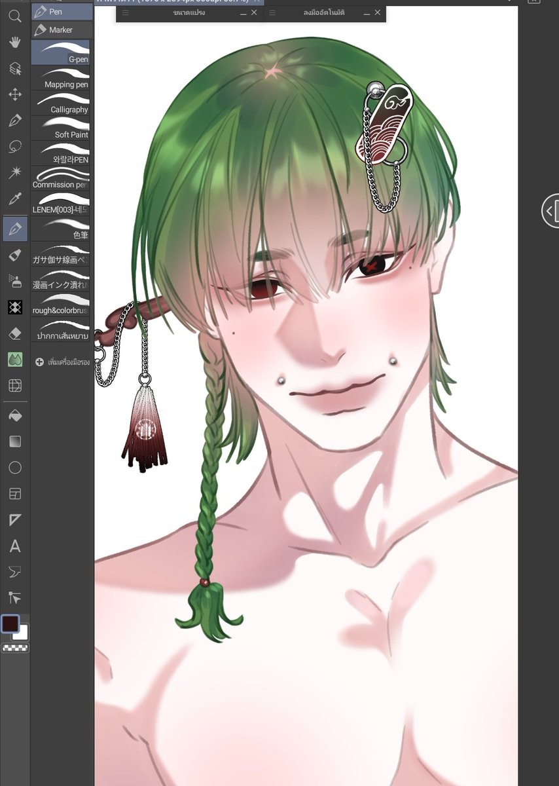
Task: Minimize the ขนาดแปรง panel
Action: [x=243, y=12]
